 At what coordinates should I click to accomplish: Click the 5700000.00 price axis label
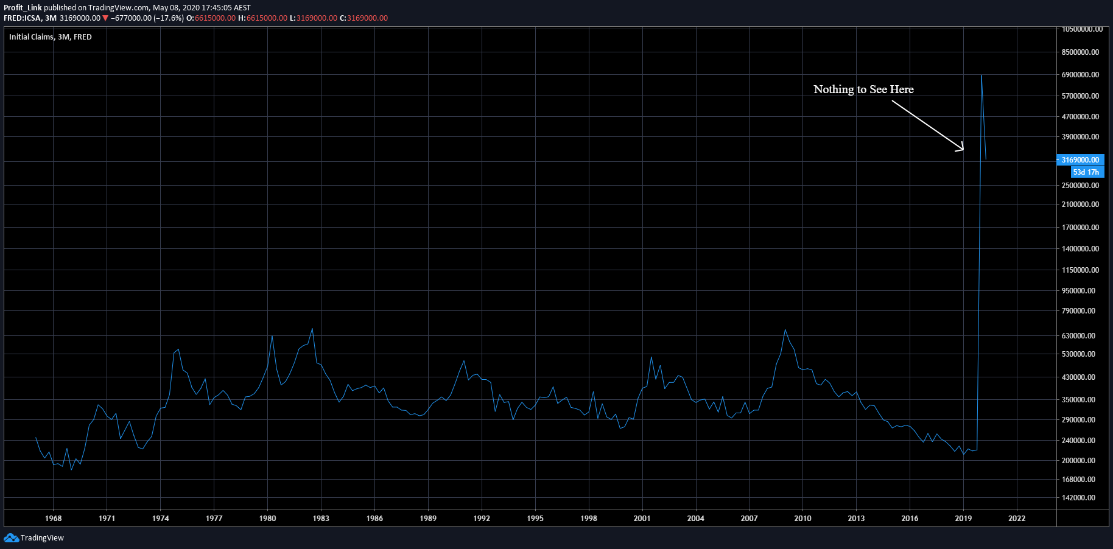pos(1080,96)
